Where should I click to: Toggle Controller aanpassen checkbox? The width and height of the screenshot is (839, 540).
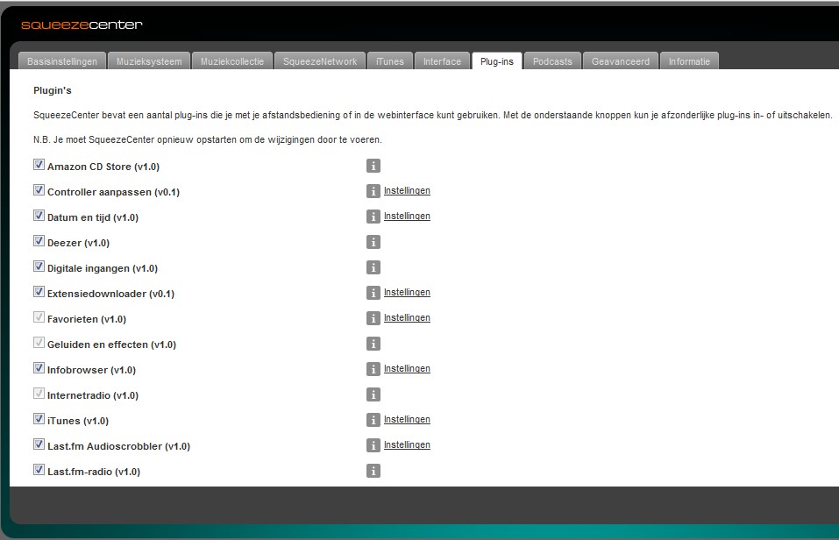pos(39,190)
